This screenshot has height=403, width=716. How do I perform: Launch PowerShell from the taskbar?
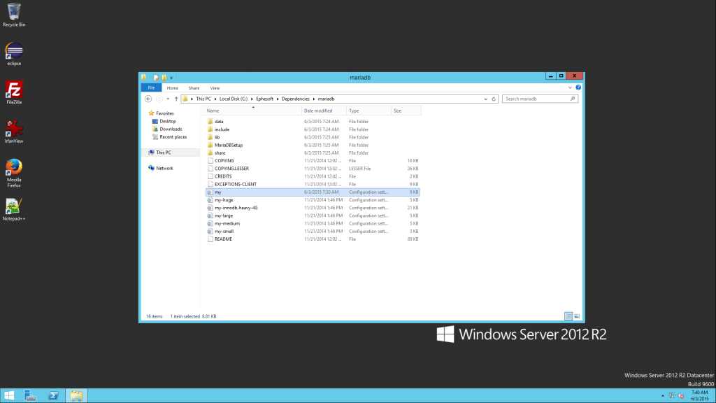pyautogui.click(x=53, y=396)
